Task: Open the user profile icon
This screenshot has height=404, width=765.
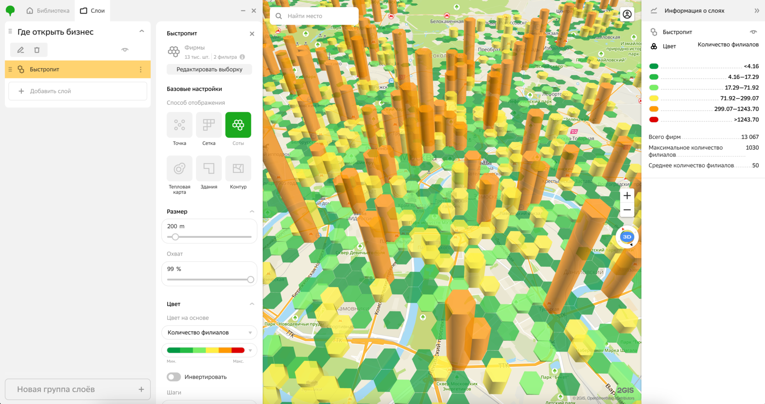Action: pyautogui.click(x=627, y=15)
